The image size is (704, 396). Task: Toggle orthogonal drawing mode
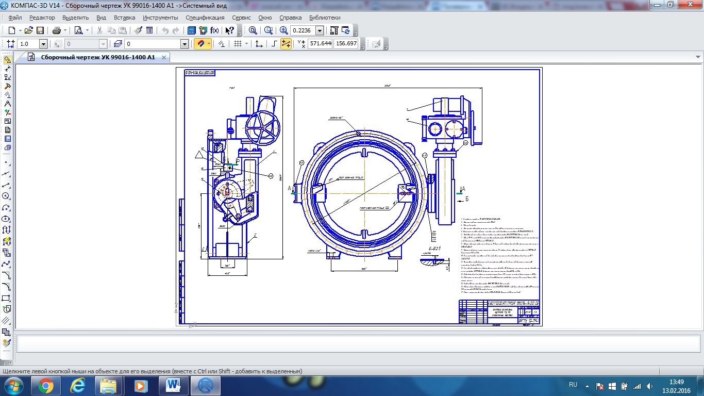pyautogui.click(x=275, y=44)
